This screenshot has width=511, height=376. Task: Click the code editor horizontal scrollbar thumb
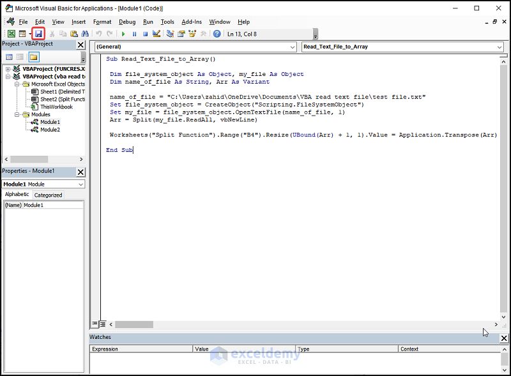[133, 324]
